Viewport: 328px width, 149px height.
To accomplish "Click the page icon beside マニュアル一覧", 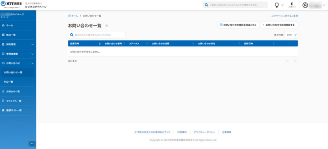I will (3, 101).
